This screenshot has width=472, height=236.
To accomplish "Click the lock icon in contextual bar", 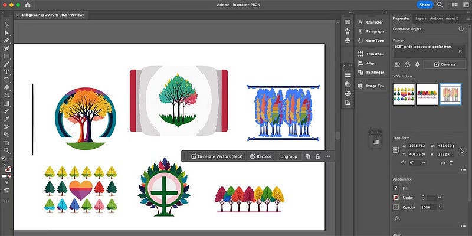I will coord(317,156).
